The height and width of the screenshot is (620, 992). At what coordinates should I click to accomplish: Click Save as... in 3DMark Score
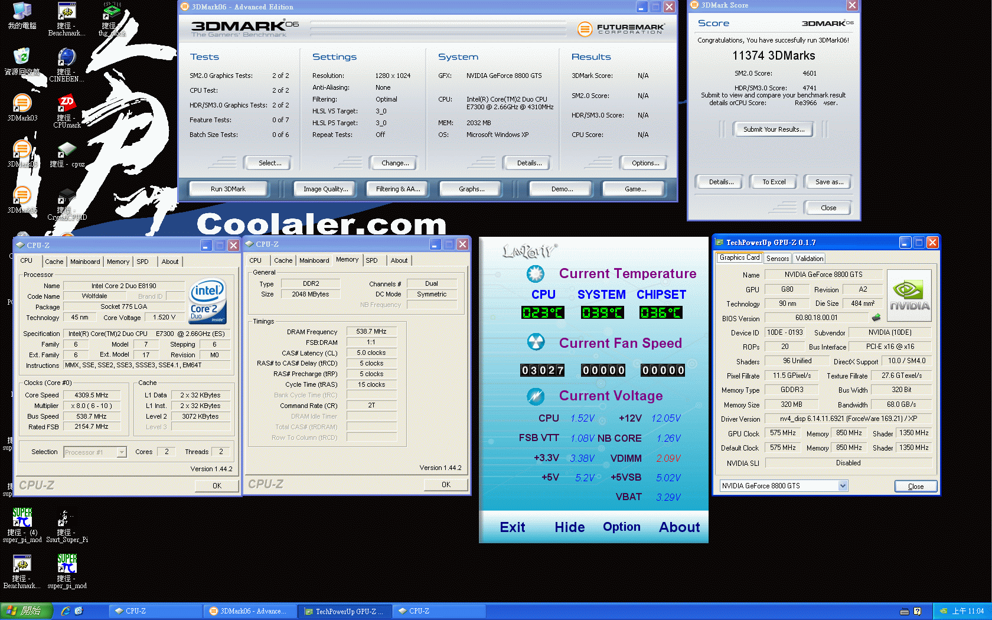[828, 182]
